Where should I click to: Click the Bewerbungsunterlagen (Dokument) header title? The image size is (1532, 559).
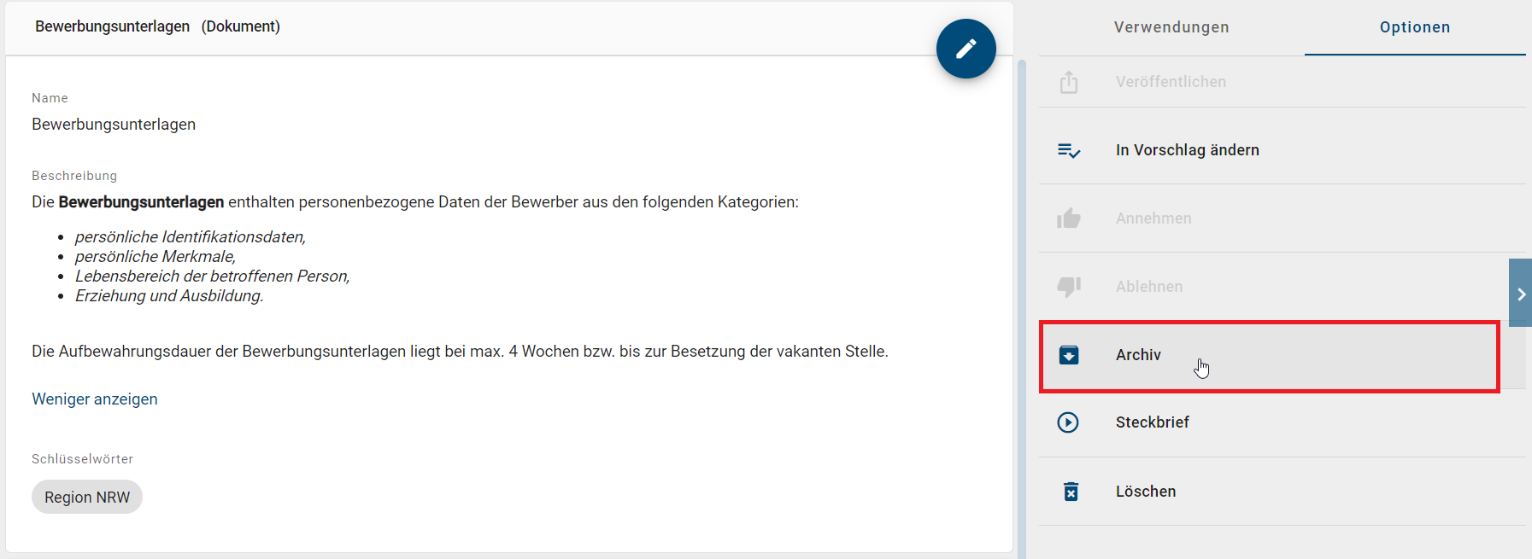point(157,26)
